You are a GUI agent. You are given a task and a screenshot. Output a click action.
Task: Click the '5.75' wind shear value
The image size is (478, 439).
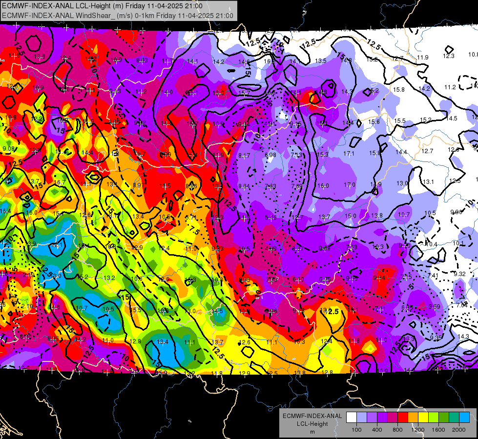pyautogui.click(x=325, y=279)
